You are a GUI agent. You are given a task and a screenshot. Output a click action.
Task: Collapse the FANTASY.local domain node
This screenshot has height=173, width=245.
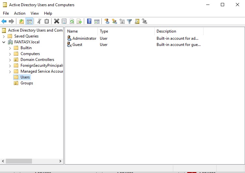[4, 42]
